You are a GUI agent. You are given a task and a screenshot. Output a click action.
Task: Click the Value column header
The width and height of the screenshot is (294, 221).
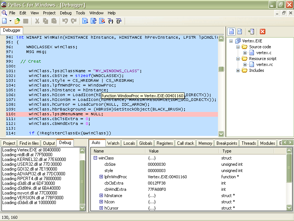154,151
